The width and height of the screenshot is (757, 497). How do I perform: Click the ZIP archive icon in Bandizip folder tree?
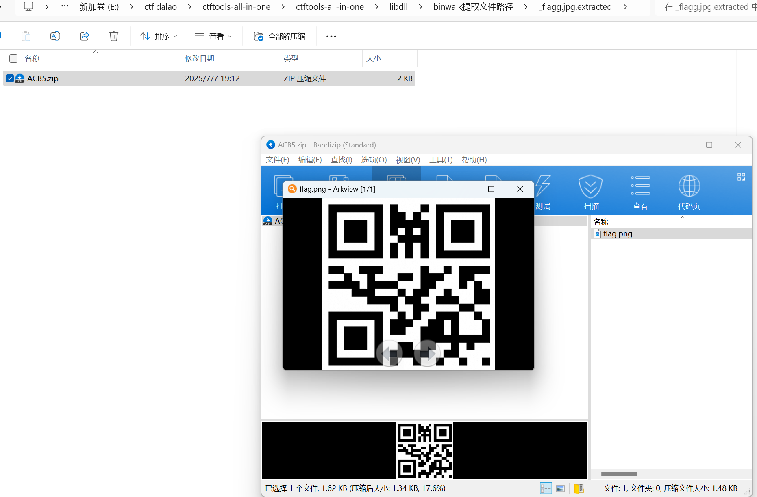(268, 221)
